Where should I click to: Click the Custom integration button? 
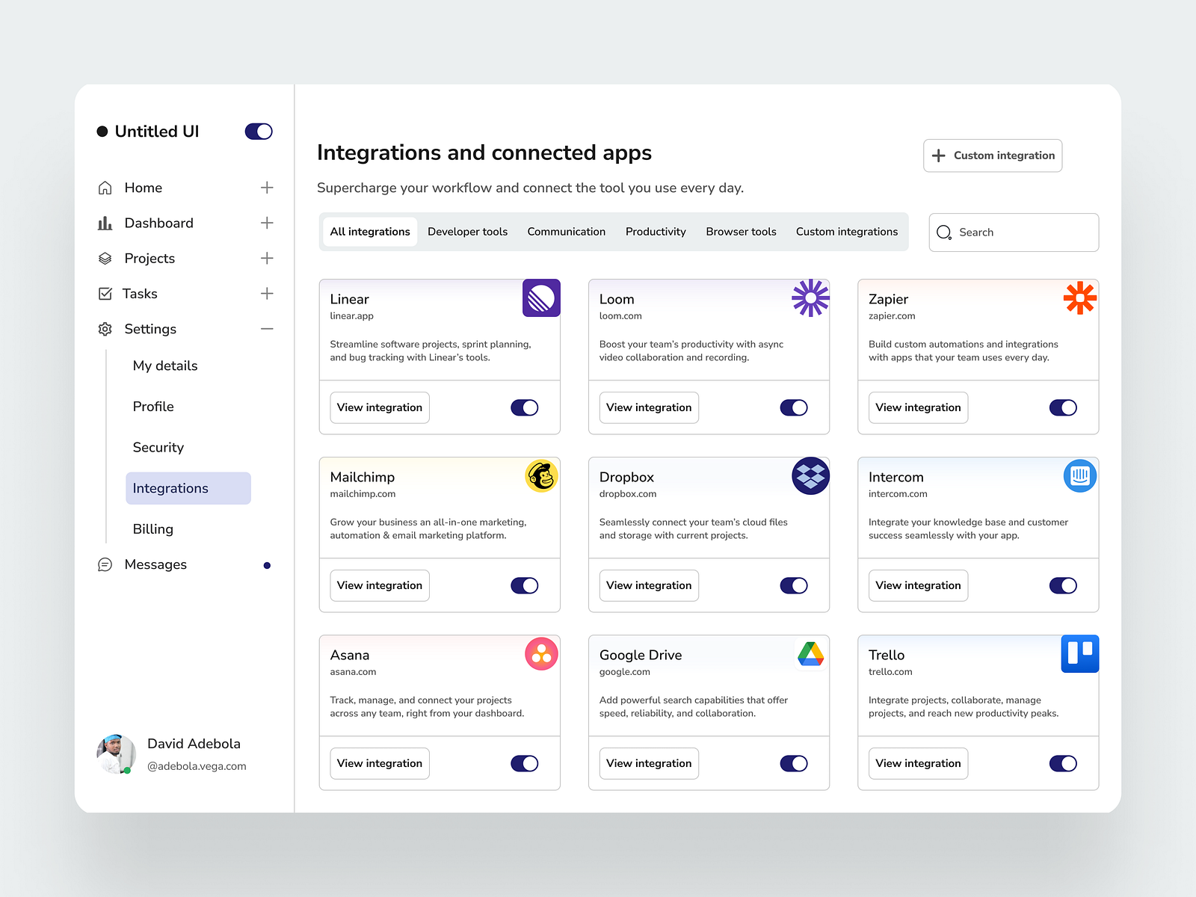tap(993, 155)
